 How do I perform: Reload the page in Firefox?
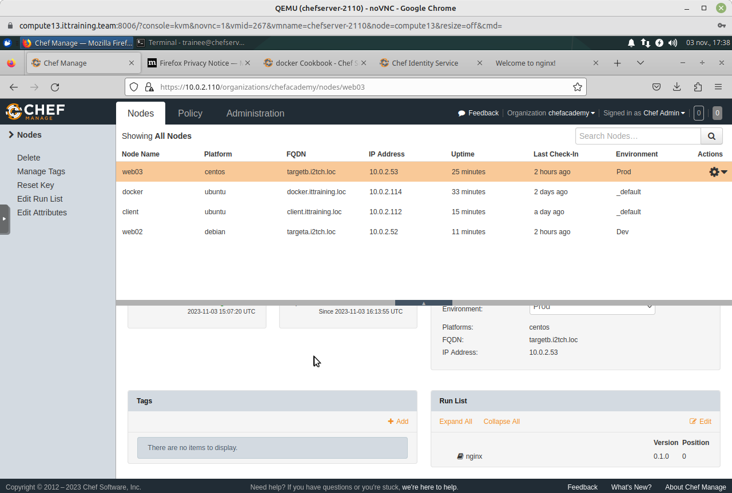point(55,87)
